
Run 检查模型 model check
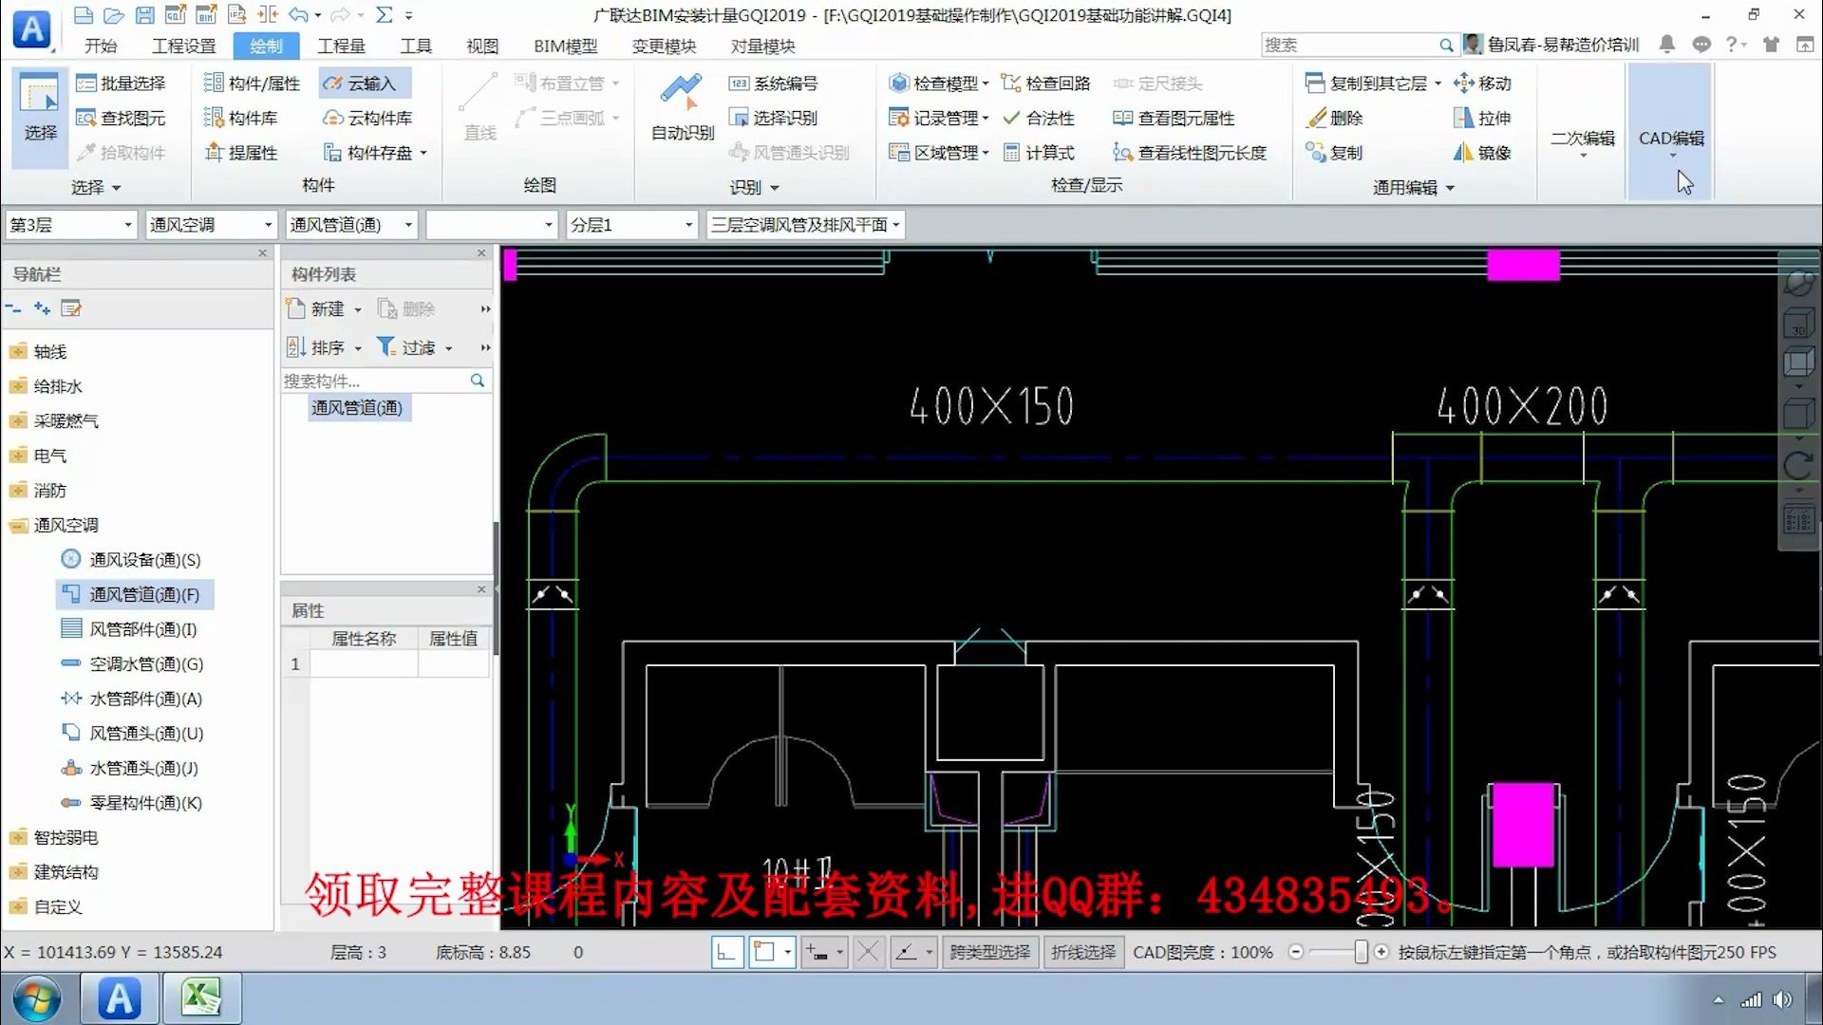[938, 83]
